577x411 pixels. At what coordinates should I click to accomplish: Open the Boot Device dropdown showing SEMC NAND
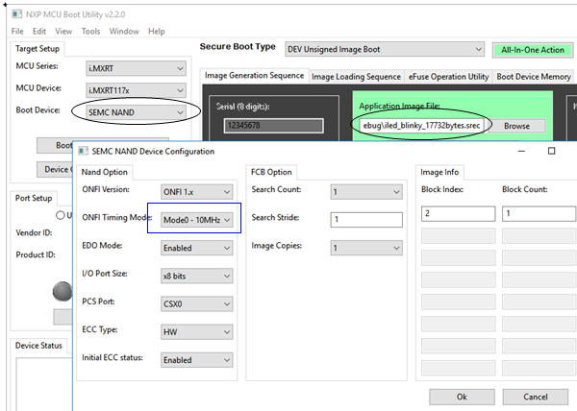(x=137, y=112)
